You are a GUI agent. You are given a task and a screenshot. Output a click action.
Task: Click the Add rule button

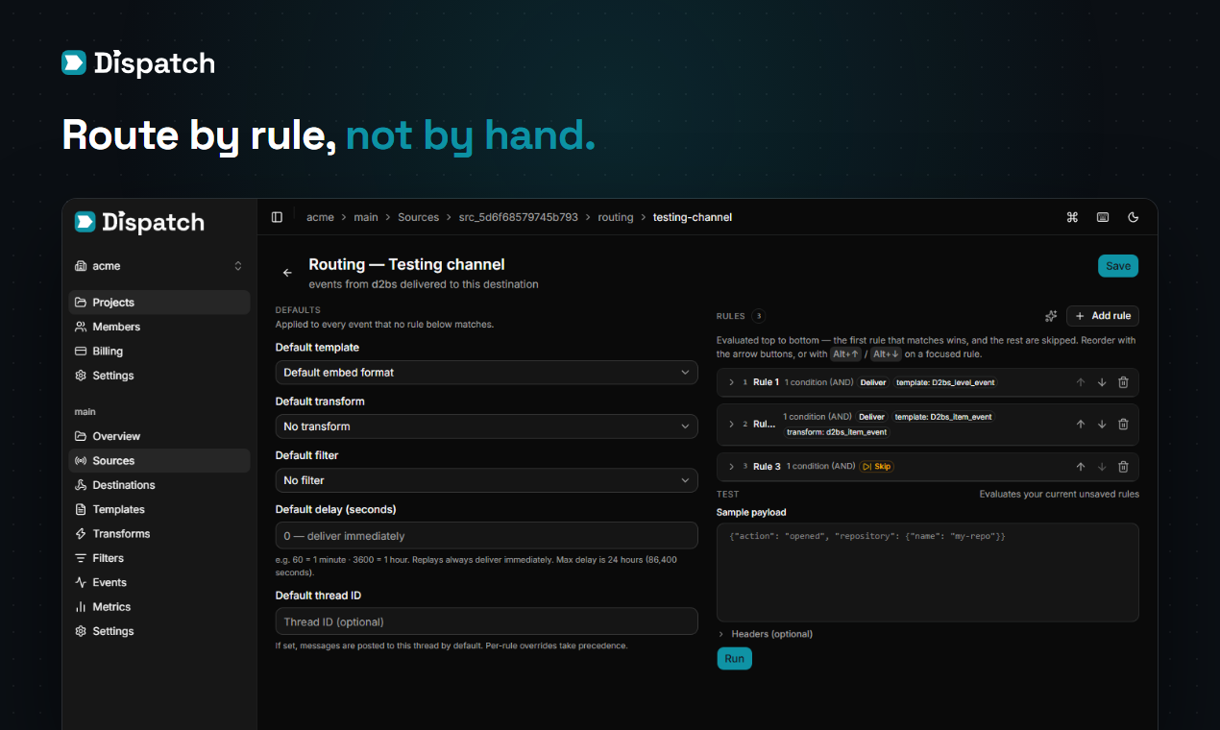point(1103,316)
